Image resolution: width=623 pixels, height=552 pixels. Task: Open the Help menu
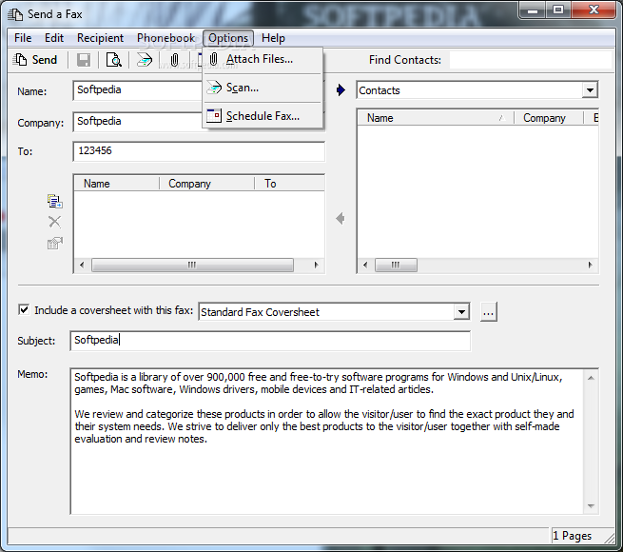(273, 38)
